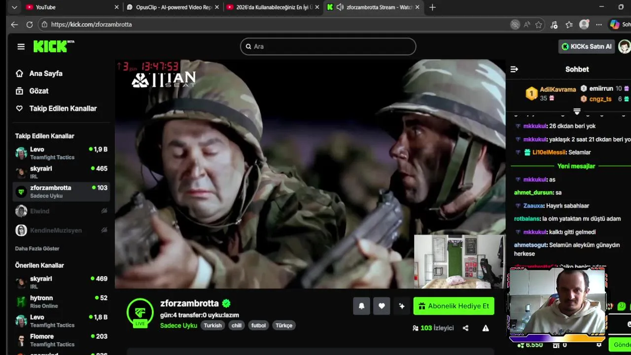Click the address bar URL
The image size is (631, 355).
[x=91, y=24]
